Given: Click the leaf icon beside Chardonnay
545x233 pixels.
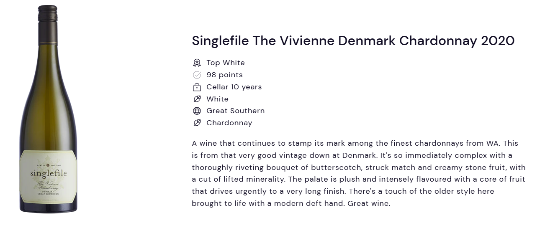Looking at the screenshot, I should coord(197,123).
